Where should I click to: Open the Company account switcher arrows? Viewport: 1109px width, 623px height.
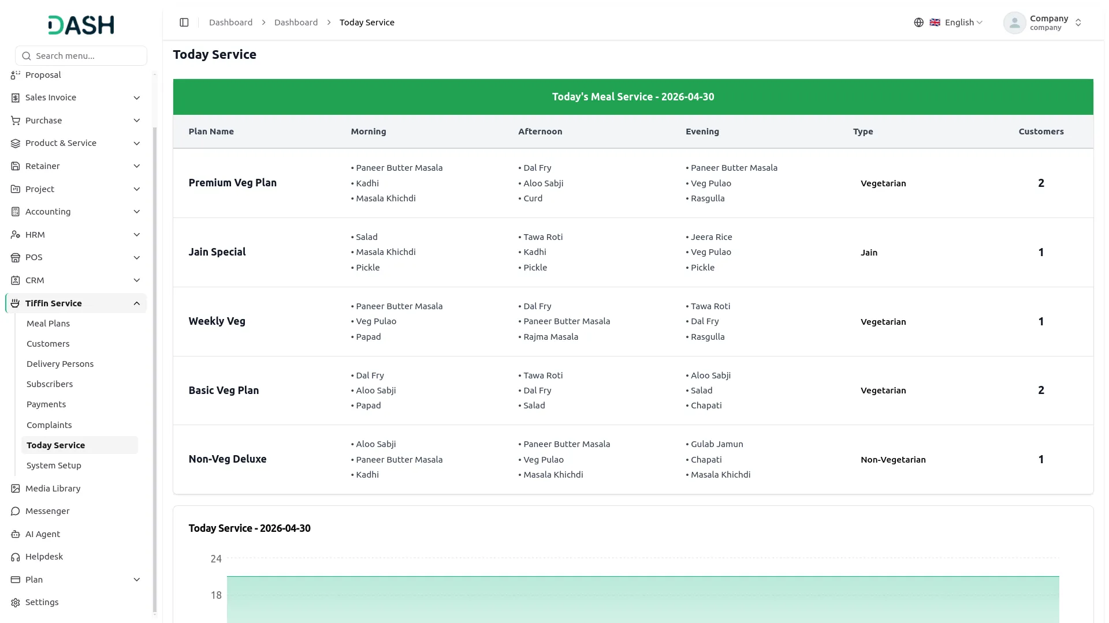[1078, 22]
